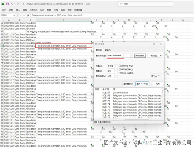Click the formula bar text field
194x147 pixels.
[x=112, y=15]
